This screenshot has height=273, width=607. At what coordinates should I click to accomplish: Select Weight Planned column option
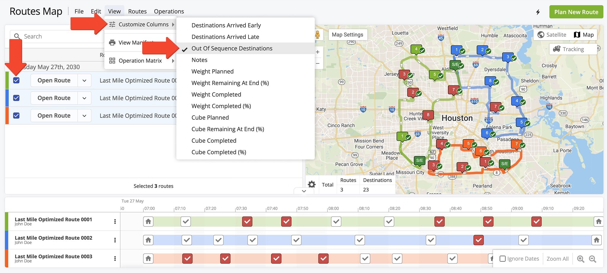coord(213,71)
